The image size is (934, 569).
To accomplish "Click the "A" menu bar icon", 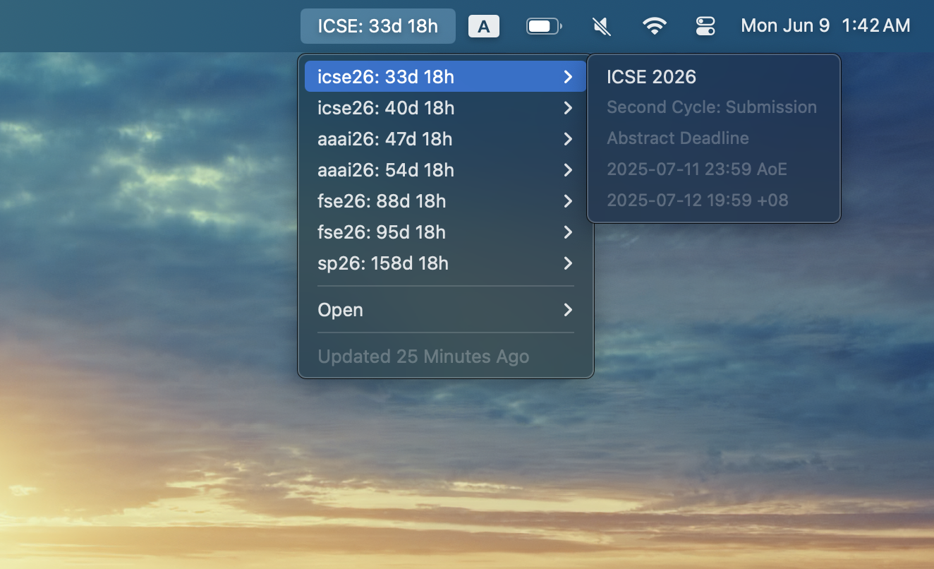I will pyautogui.click(x=484, y=25).
